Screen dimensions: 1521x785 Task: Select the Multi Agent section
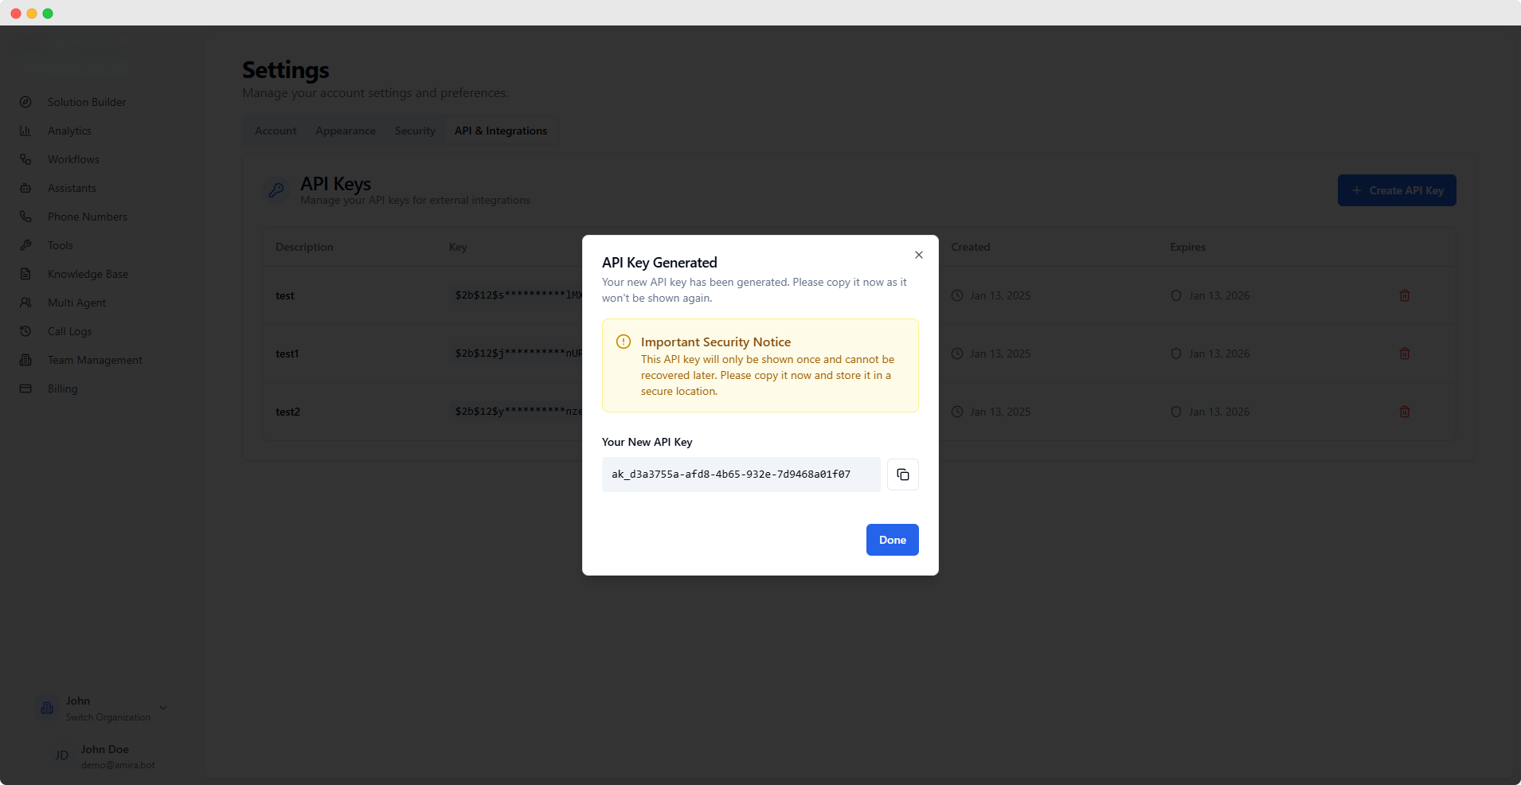pos(76,302)
